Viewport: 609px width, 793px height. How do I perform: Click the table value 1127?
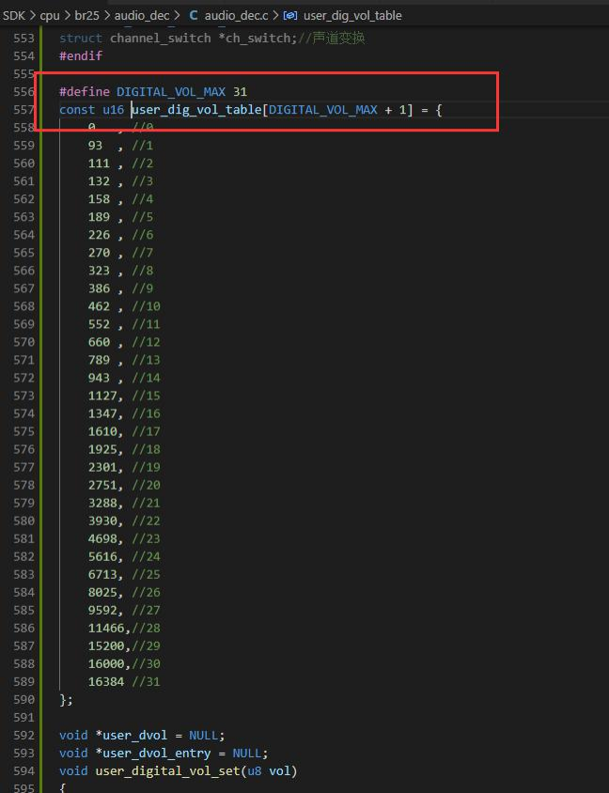click(x=102, y=396)
